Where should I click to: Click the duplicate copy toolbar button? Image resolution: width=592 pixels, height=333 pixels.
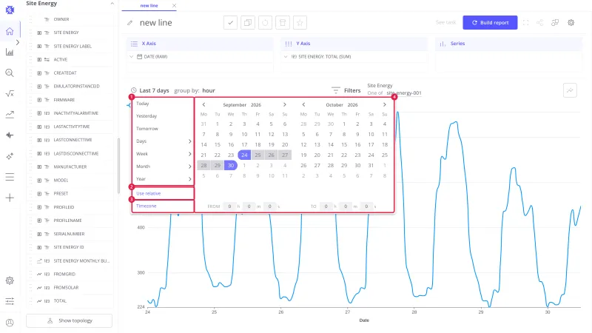point(248,23)
